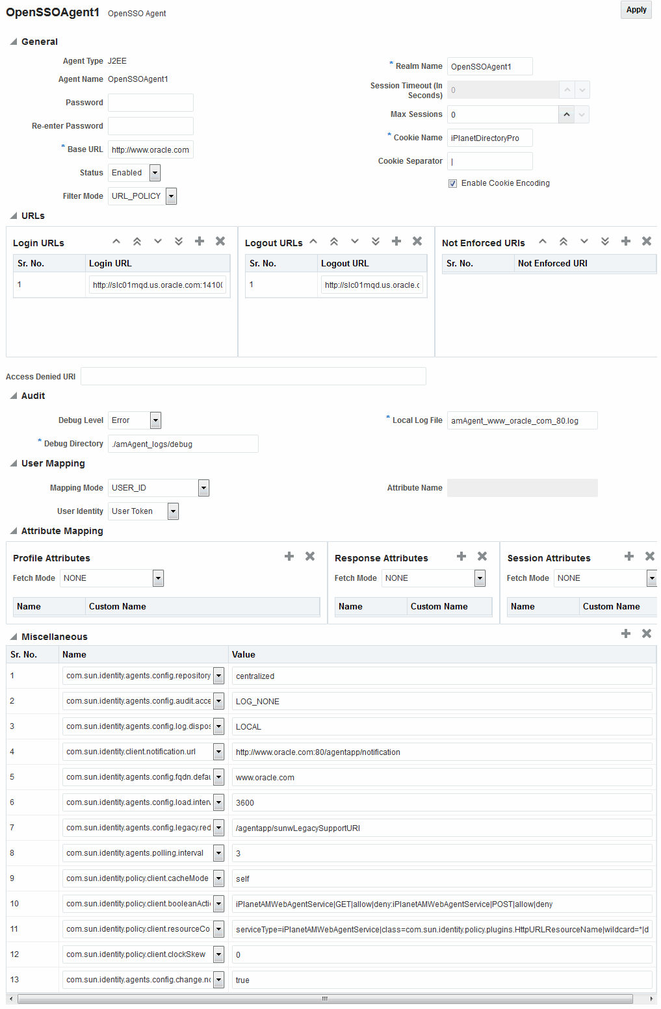Open Profile Attributes Fetch Mode dropdown

pyautogui.click(x=158, y=578)
